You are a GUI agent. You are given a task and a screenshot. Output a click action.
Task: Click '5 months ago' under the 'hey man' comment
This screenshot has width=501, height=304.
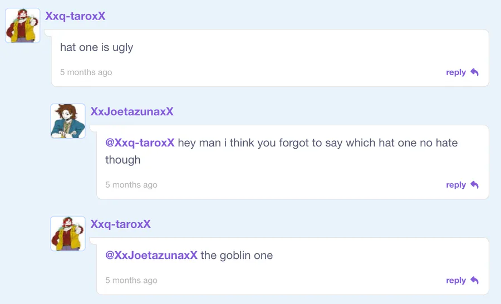(x=131, y=185)
